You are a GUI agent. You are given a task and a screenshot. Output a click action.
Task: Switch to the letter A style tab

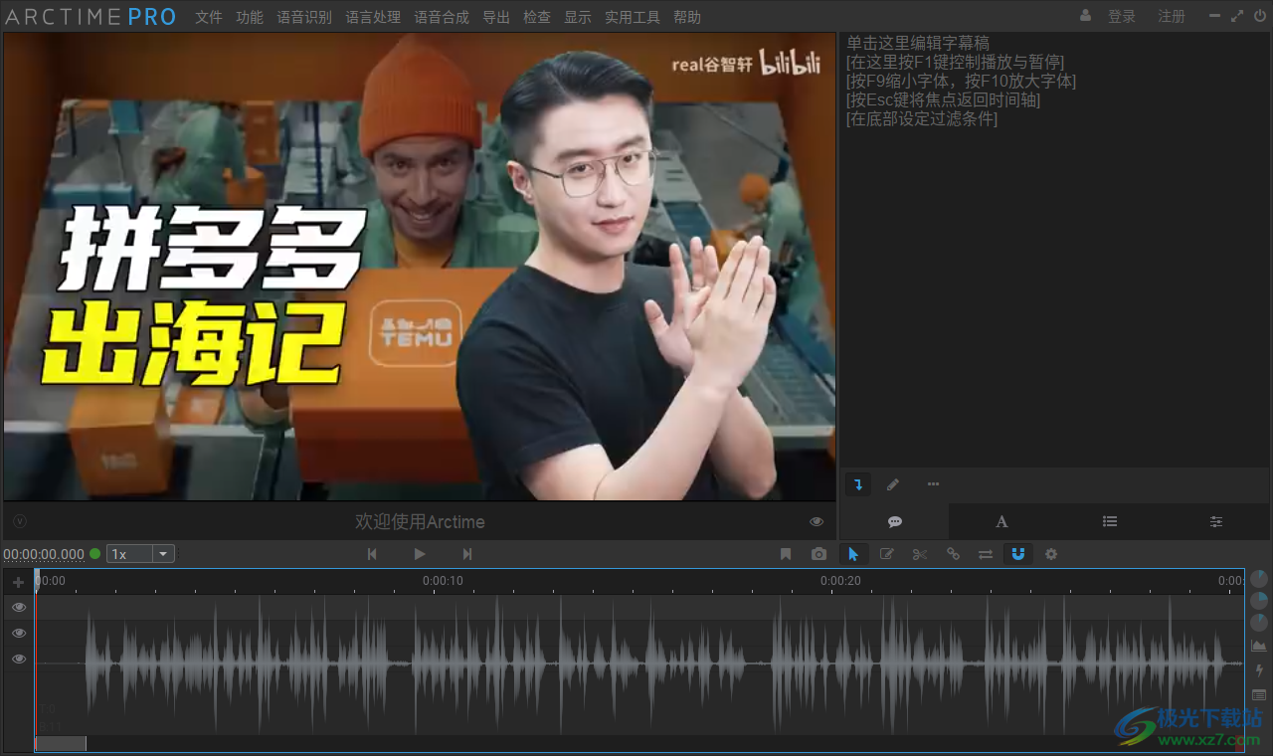(x=1001, y=521)
